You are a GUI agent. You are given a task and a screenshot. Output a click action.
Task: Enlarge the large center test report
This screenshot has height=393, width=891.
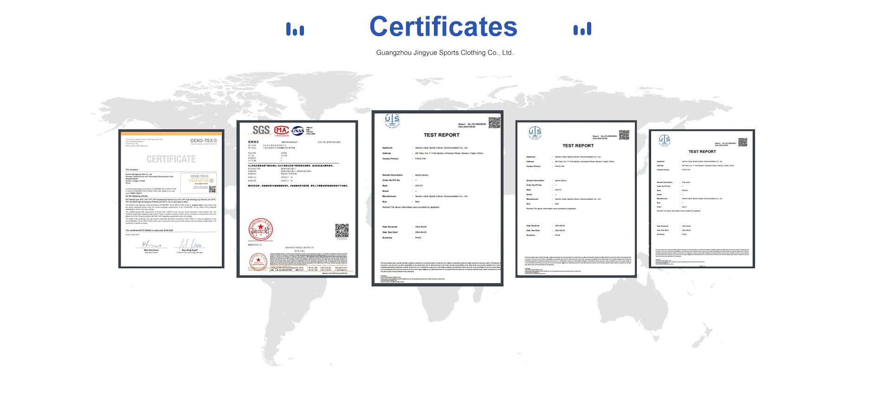pos(437,198)
